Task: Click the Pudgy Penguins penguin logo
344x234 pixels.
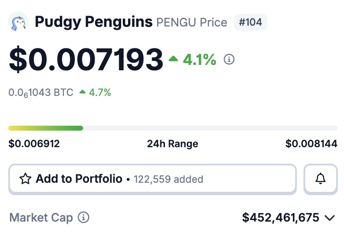Action: click(18, 22)
